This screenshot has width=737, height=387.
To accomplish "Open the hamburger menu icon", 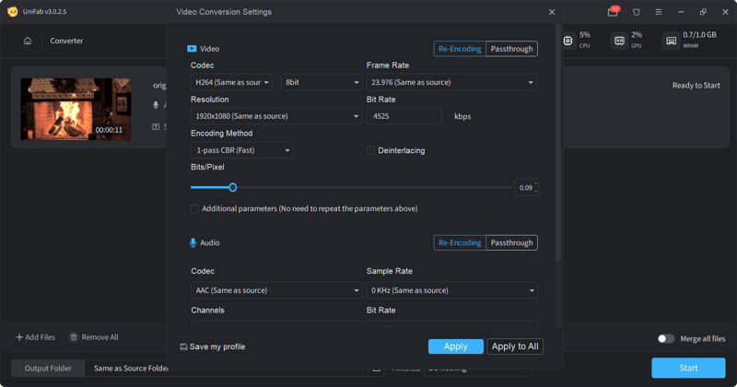I will 659,12.
